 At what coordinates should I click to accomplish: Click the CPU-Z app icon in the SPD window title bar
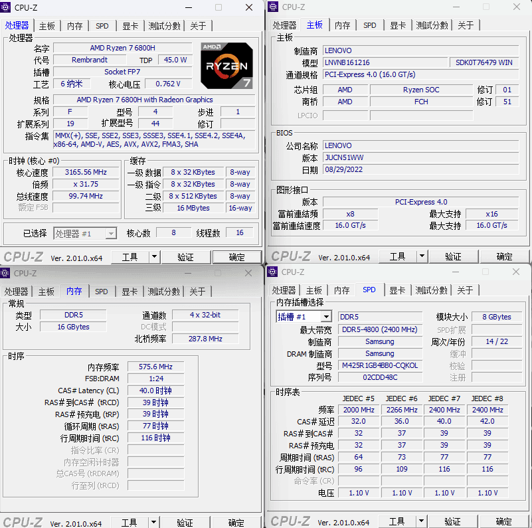272,272
